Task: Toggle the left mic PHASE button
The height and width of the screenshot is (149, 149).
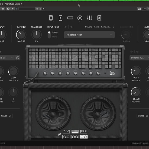Action: click(6, 116)
